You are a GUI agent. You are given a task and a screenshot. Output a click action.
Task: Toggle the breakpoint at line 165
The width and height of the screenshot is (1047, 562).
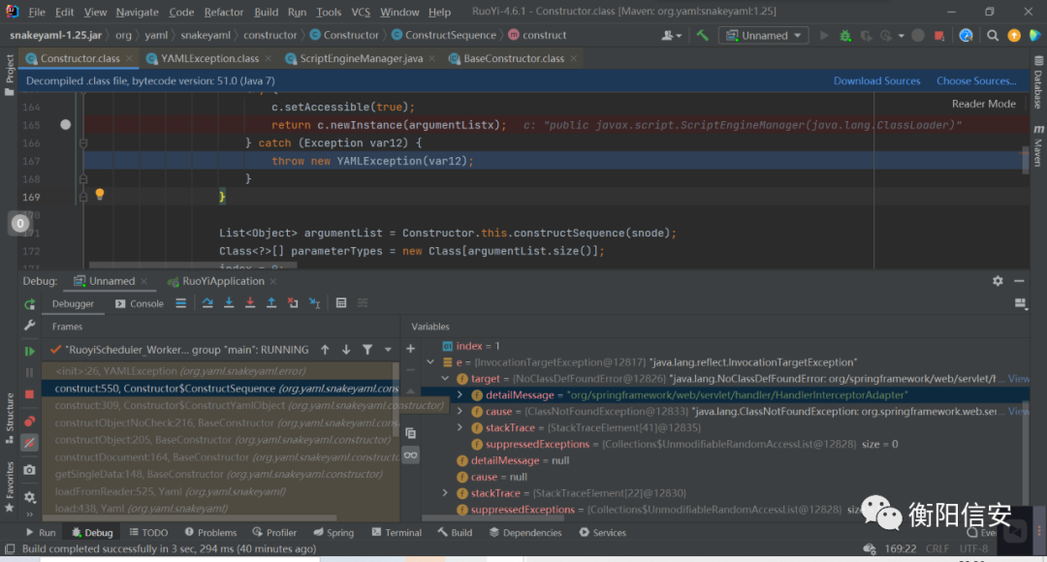[66, 124]
